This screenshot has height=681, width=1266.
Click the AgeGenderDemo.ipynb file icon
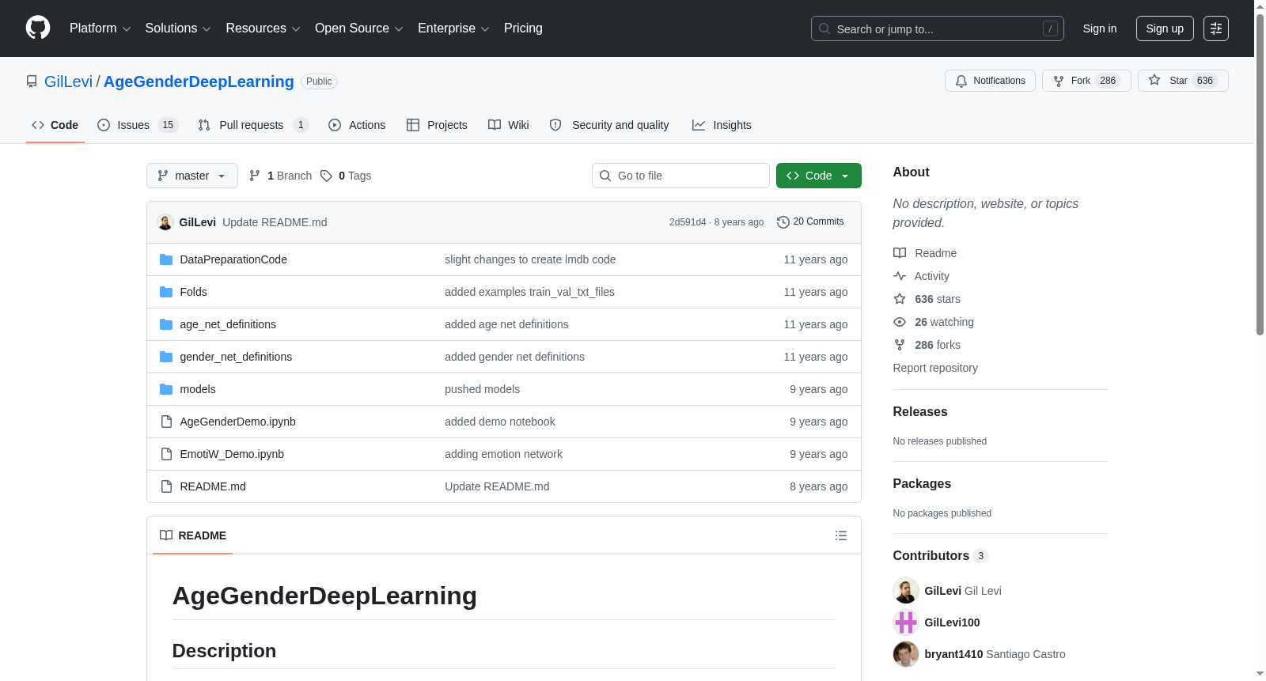(166, 422)
